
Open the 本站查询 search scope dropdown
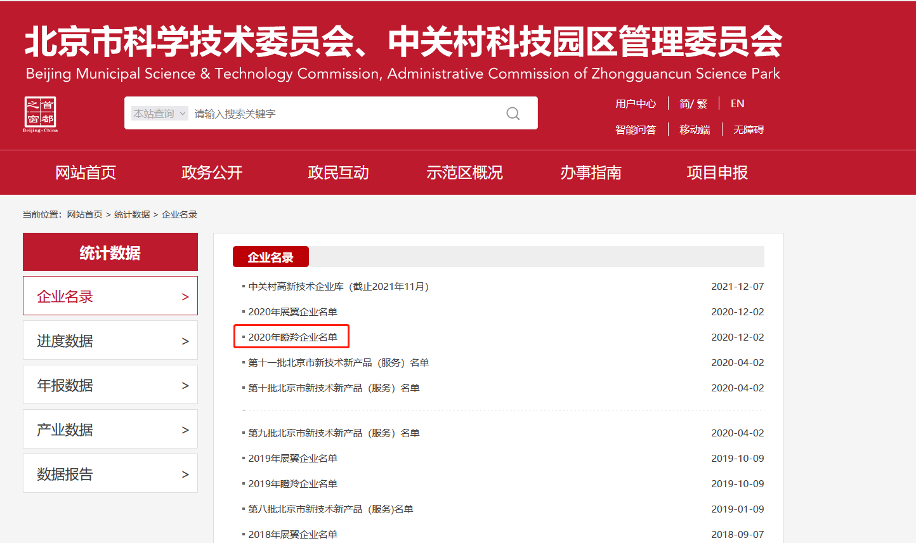160,114
